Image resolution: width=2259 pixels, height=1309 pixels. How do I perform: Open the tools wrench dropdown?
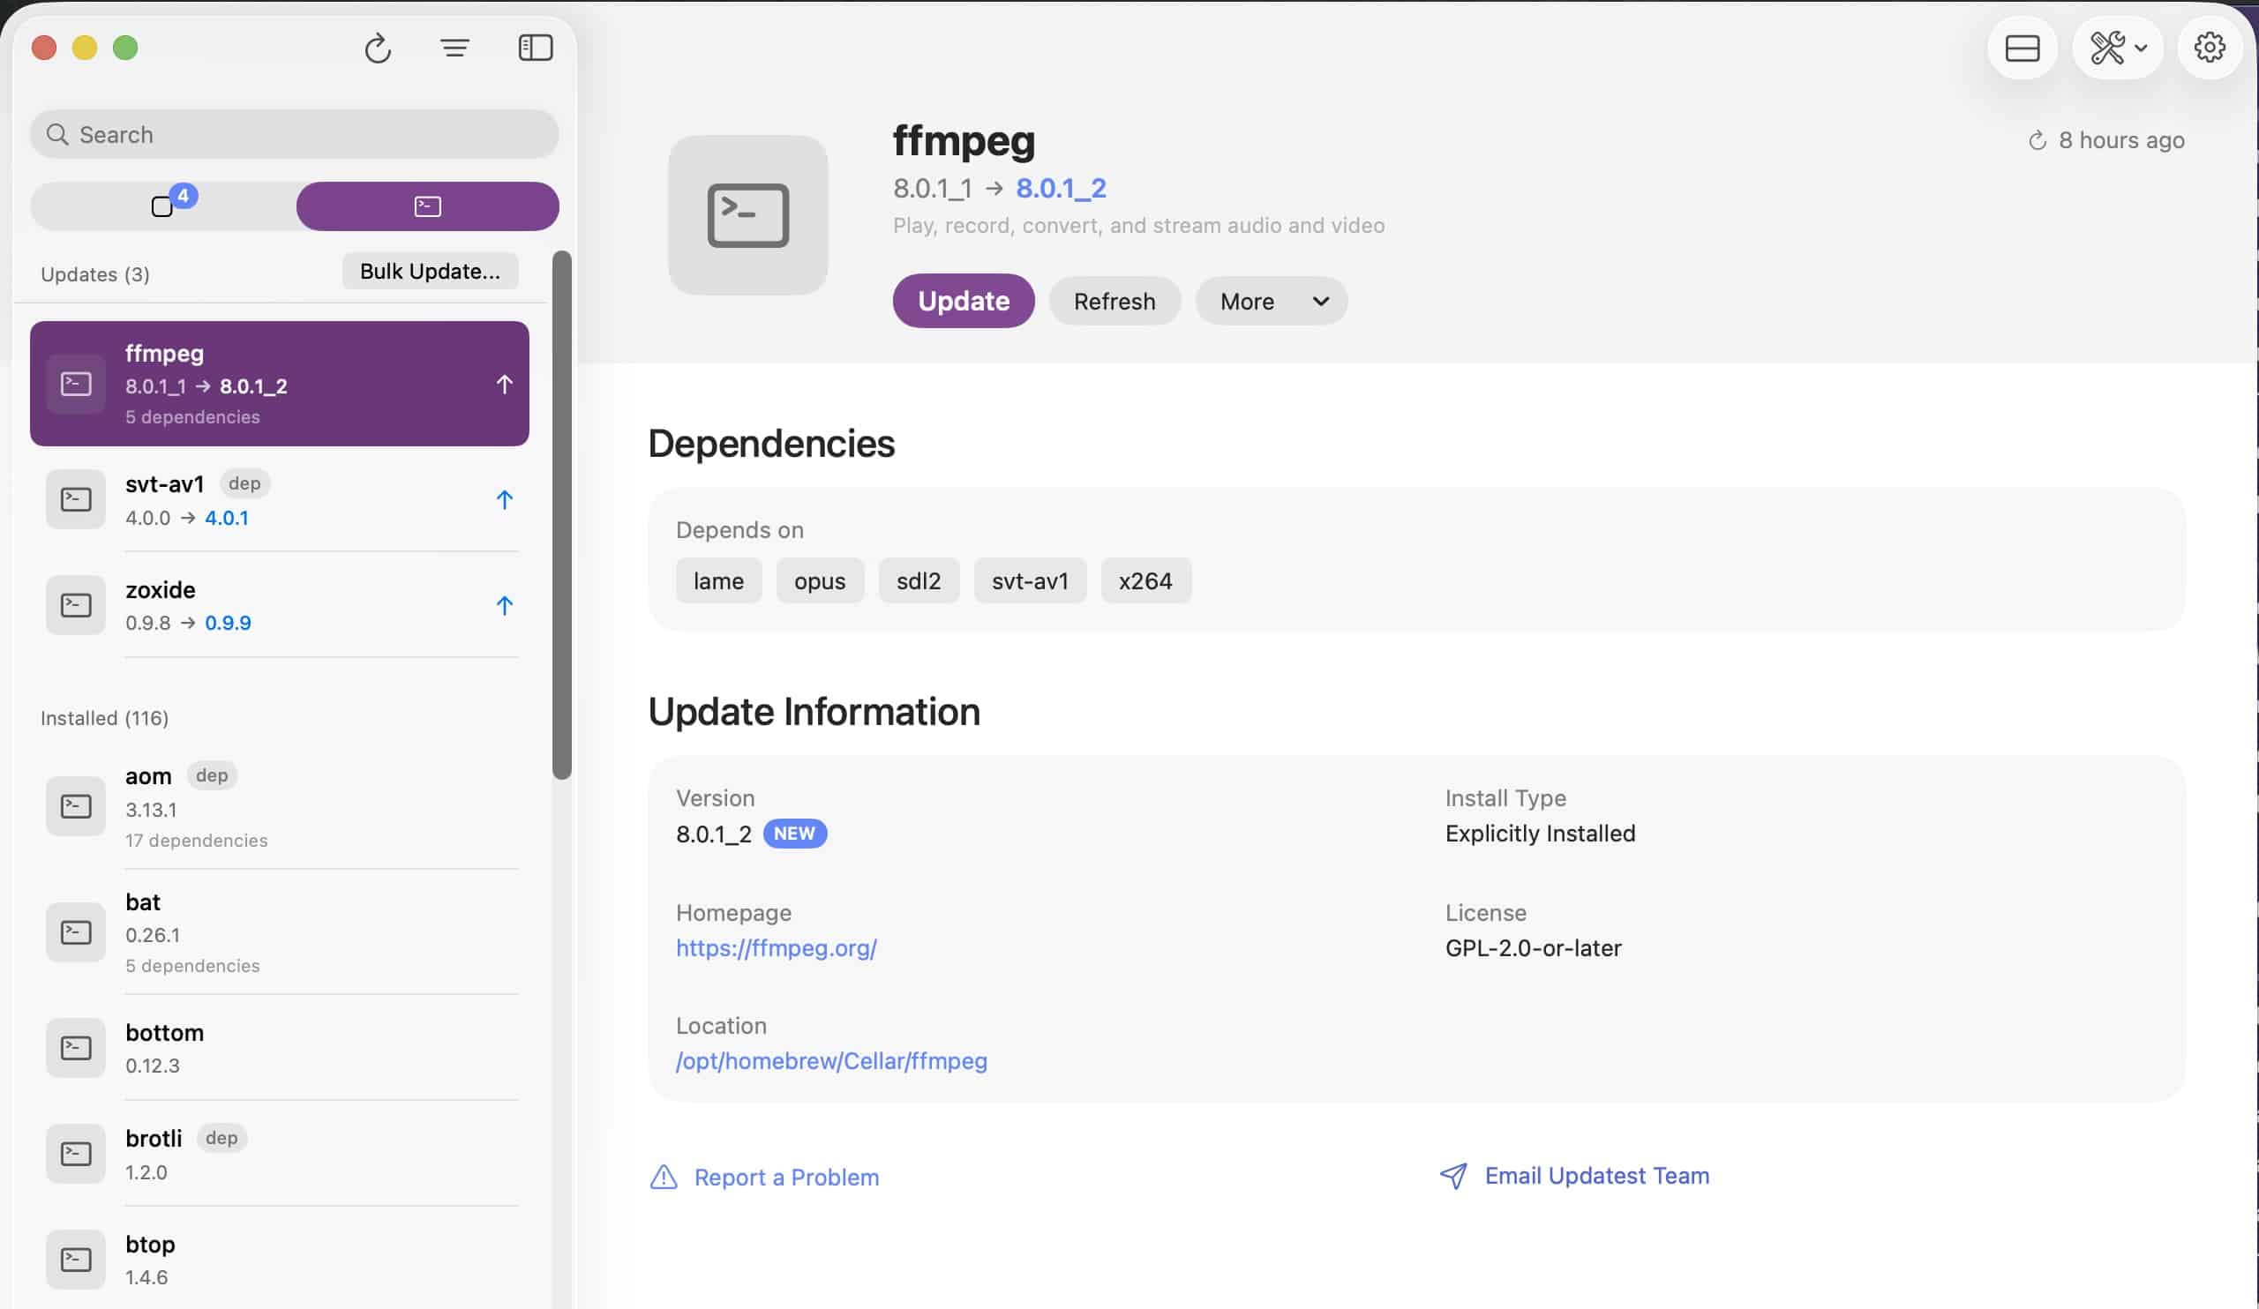pyautogui.click(x=2117, y=49)
